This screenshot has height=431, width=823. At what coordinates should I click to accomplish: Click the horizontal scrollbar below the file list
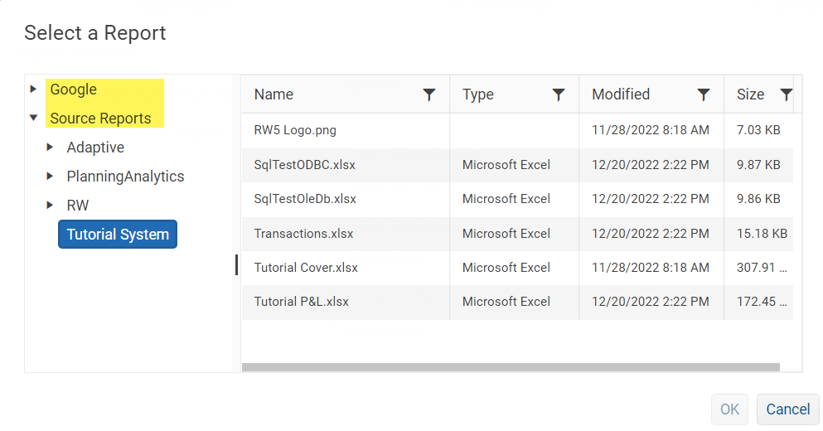(511, 367)
